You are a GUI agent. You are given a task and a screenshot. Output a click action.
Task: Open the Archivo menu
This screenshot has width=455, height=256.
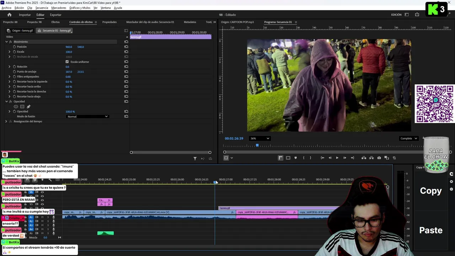[6, 8]
